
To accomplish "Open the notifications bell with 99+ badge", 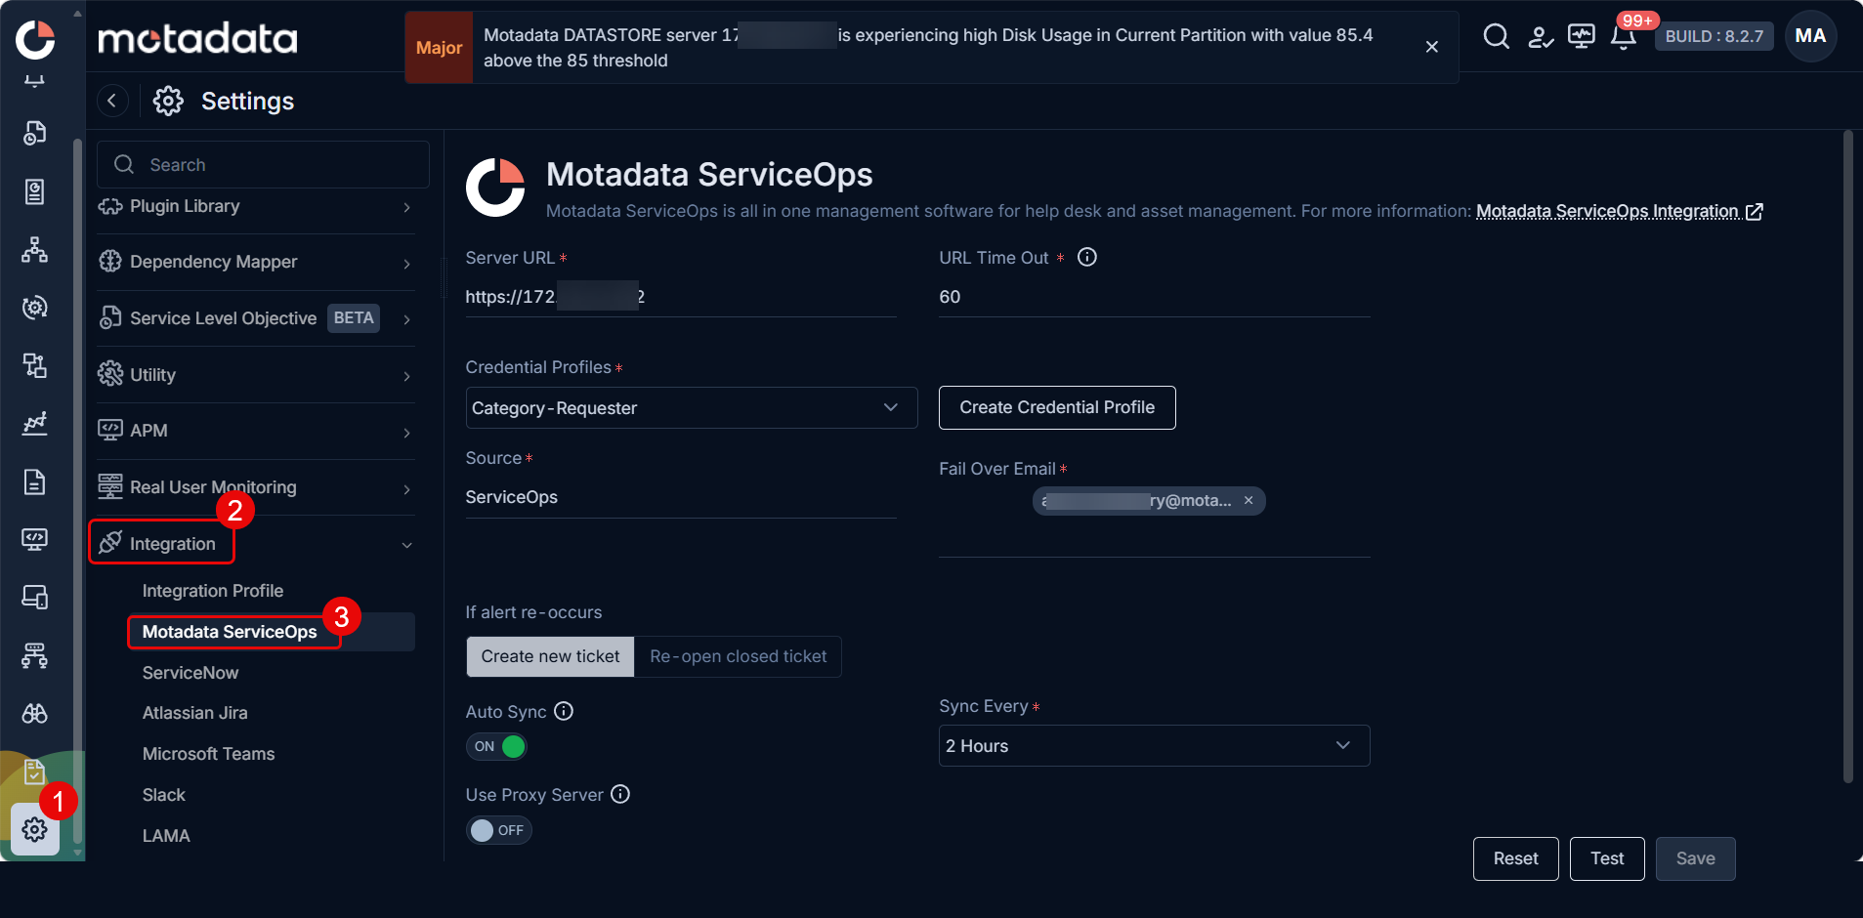I will [x=1624, y=37].
